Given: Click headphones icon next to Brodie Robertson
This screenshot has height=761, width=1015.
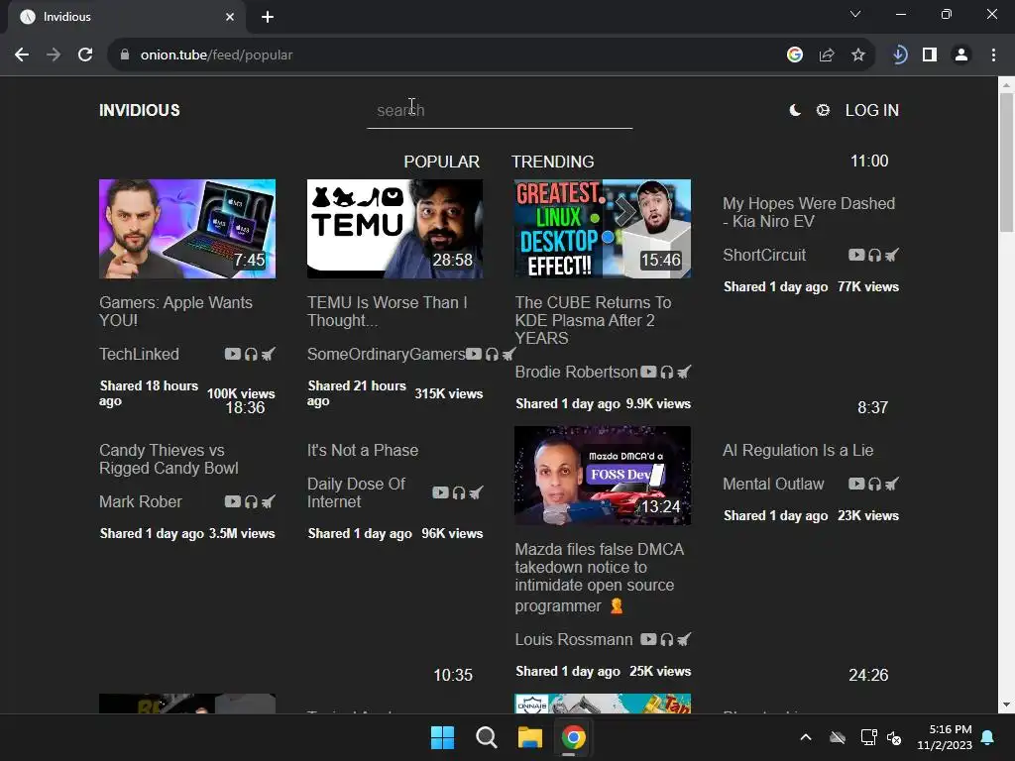Looking at the screenshot, I should tap(667, 373).
